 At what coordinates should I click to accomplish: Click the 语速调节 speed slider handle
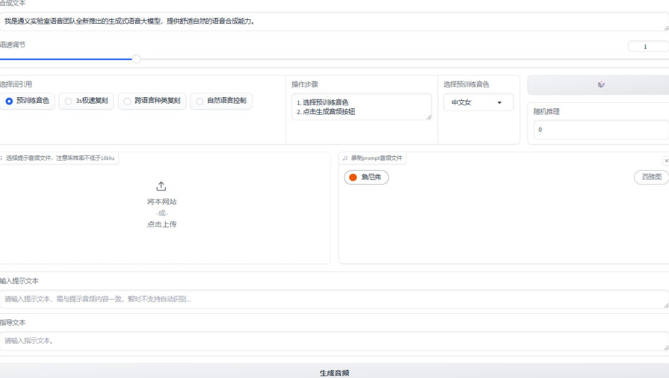tap(136, 59)
